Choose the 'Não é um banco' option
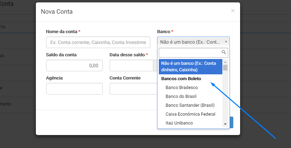 coord(190,66)
